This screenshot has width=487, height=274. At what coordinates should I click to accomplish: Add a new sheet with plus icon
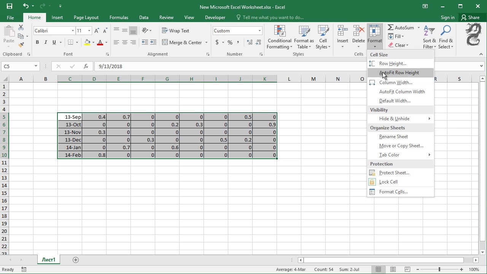click(76, 260)
